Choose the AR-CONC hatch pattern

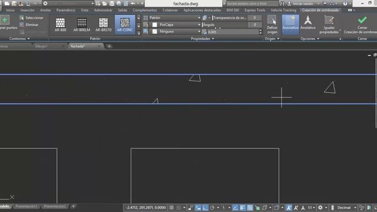(125, 25)
